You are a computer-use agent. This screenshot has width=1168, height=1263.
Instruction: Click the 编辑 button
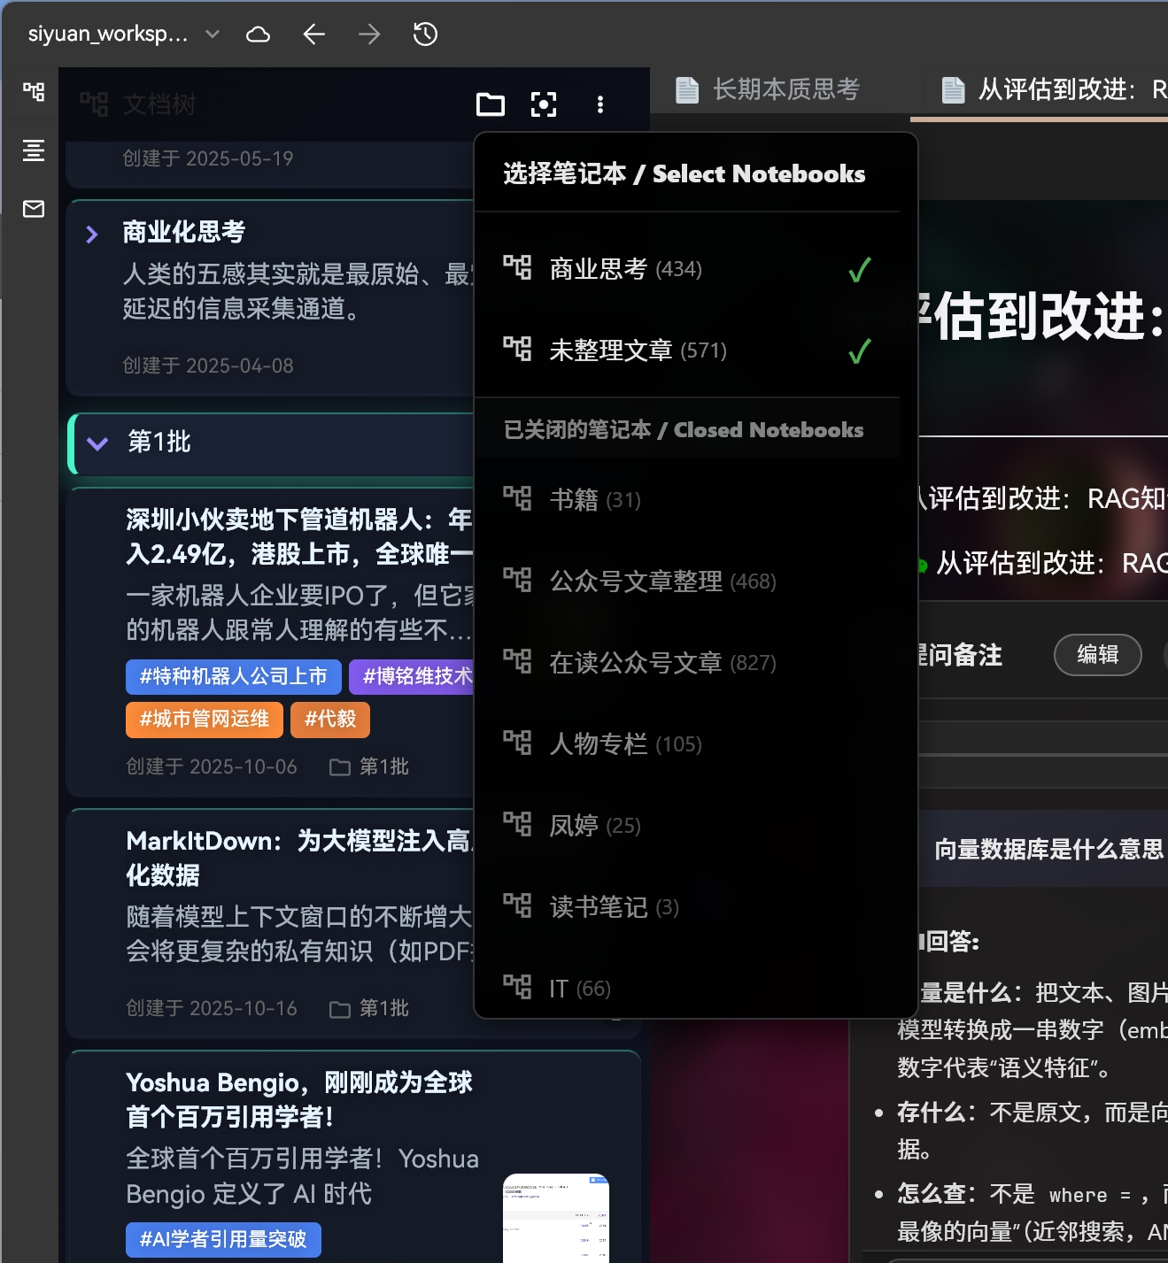tap(1097, 655)
